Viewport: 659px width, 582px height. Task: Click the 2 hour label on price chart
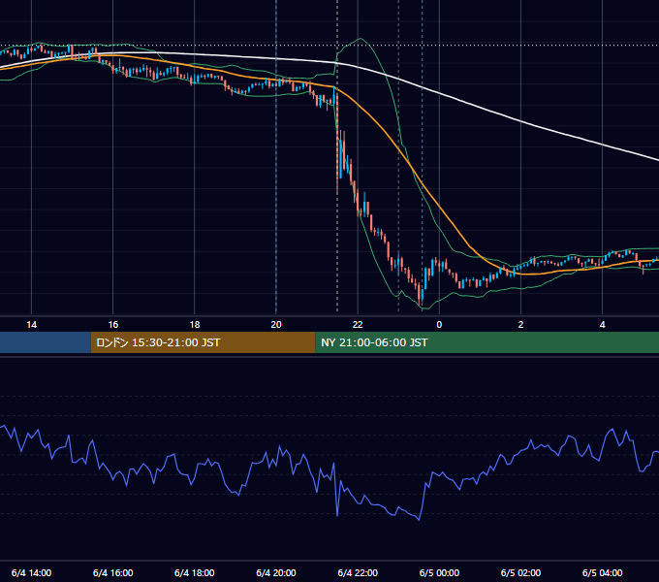point(520,325)
